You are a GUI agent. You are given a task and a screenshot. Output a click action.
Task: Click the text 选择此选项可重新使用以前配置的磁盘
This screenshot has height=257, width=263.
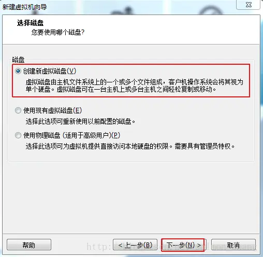[x=80, y=122]
